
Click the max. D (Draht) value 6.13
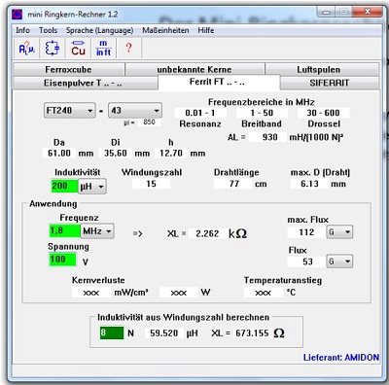click(309, 184)
